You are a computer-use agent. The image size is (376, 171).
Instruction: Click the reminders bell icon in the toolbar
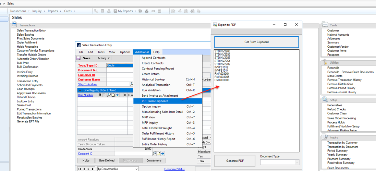click(109, 11)
